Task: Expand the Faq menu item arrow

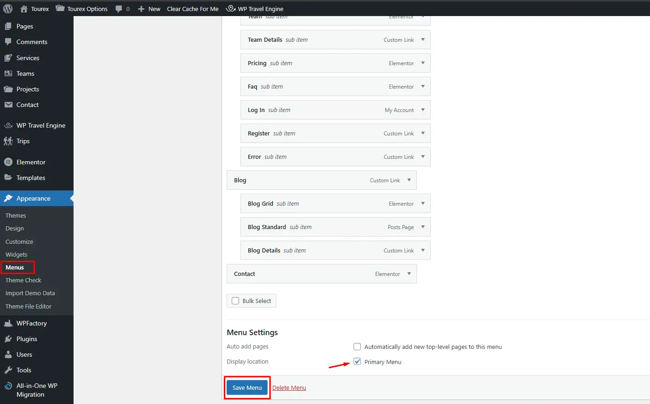Action: (423, 86)
